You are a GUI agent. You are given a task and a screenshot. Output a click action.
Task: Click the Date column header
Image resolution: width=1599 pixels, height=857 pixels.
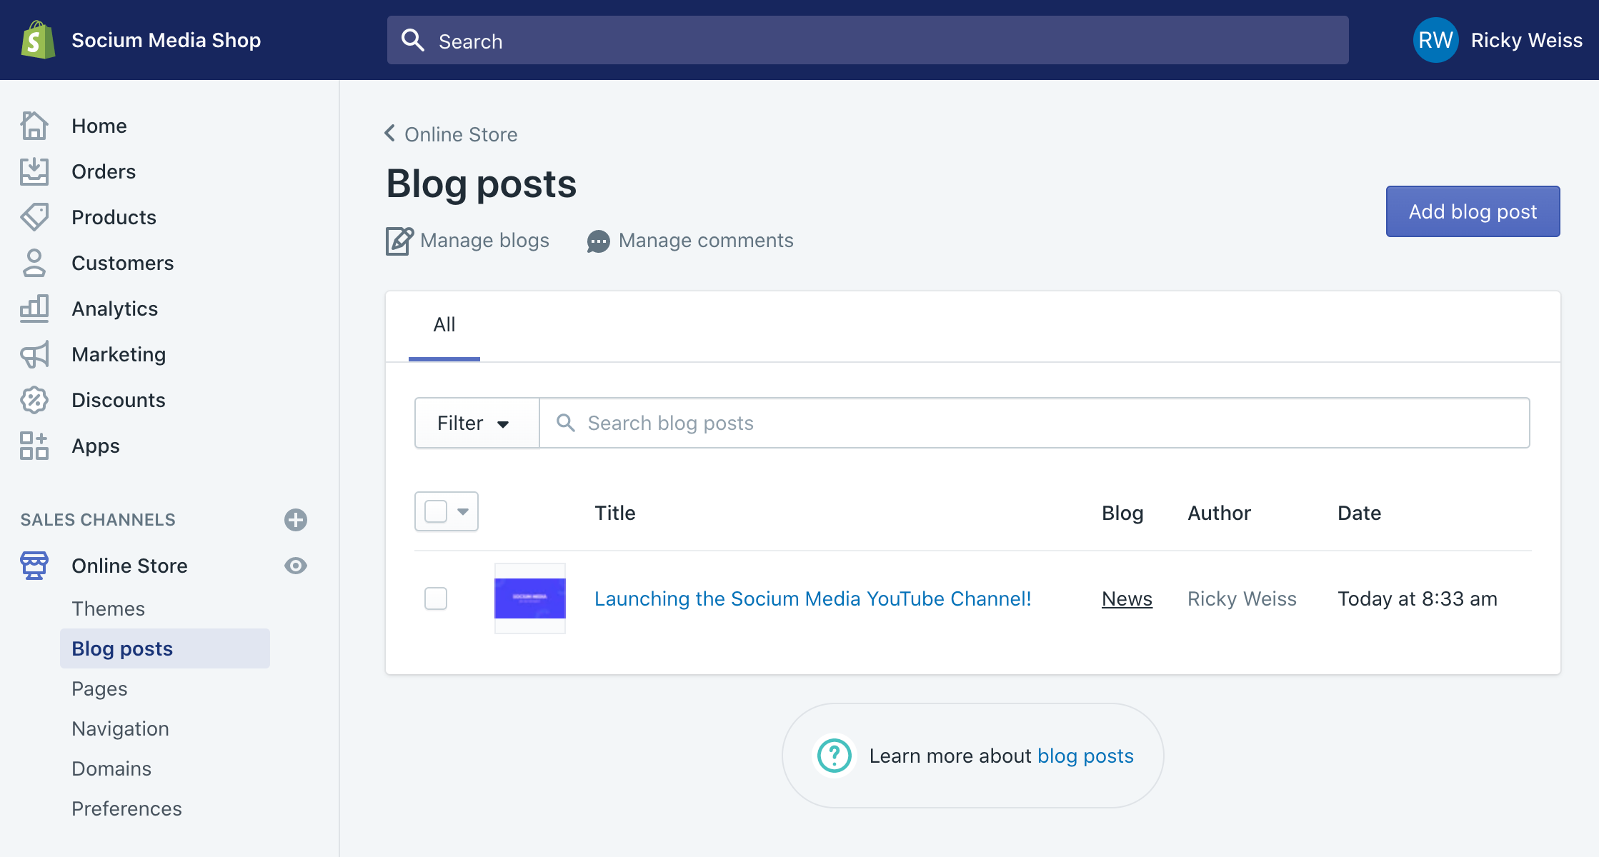pos(1359,513)
